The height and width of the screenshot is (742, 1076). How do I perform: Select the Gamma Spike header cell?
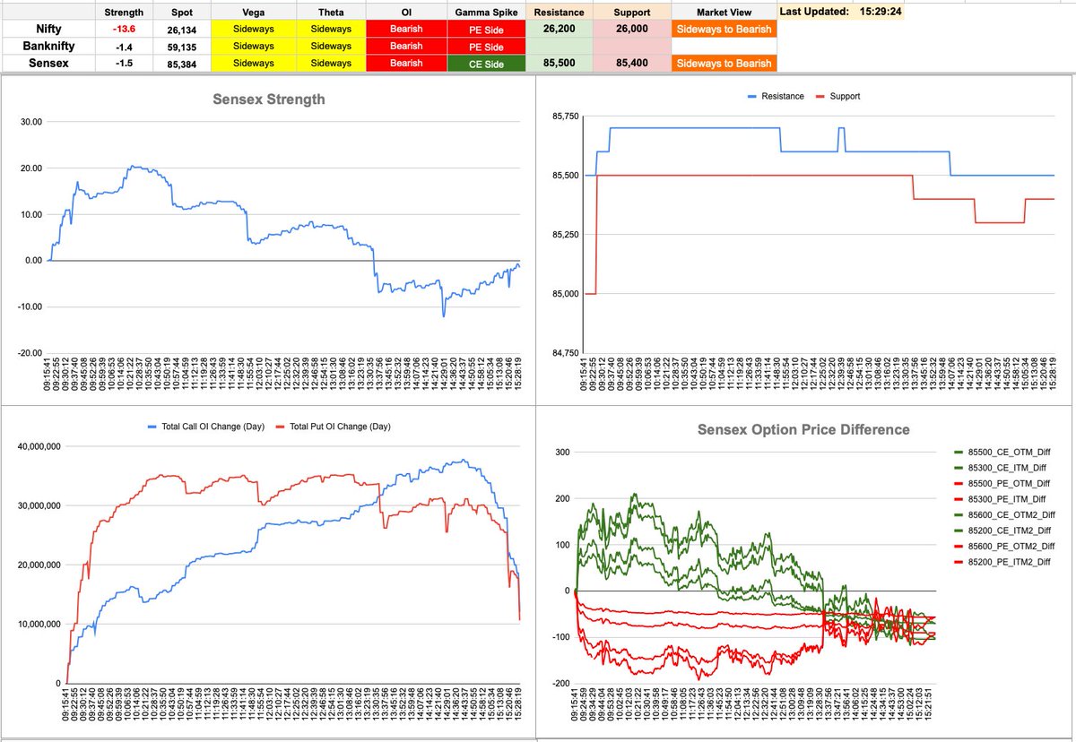(x=487, y=13)
